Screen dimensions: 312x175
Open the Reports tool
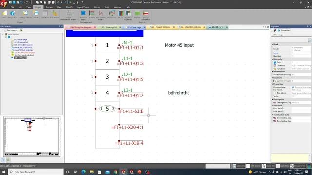(137, 15)
